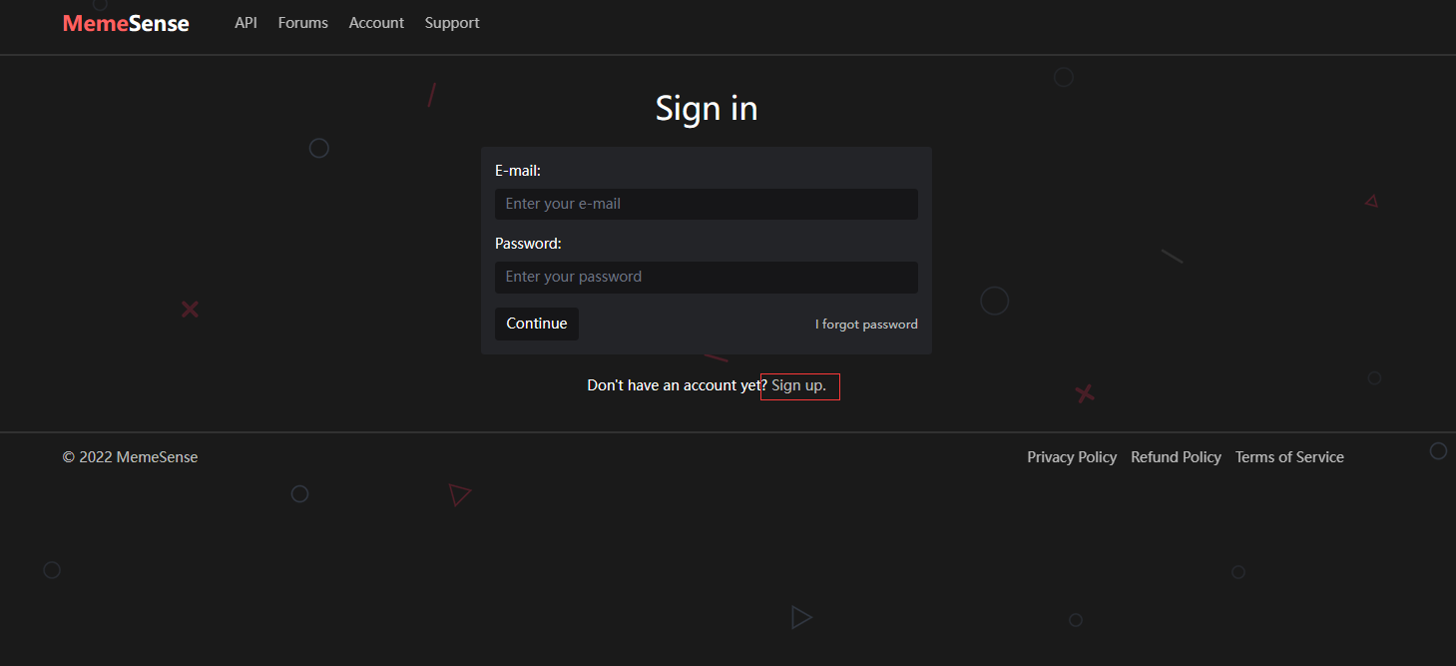Click the MemeSense logo
Image resolution: width=1456 pixels, height=666 pixels.
pos(126,23)
